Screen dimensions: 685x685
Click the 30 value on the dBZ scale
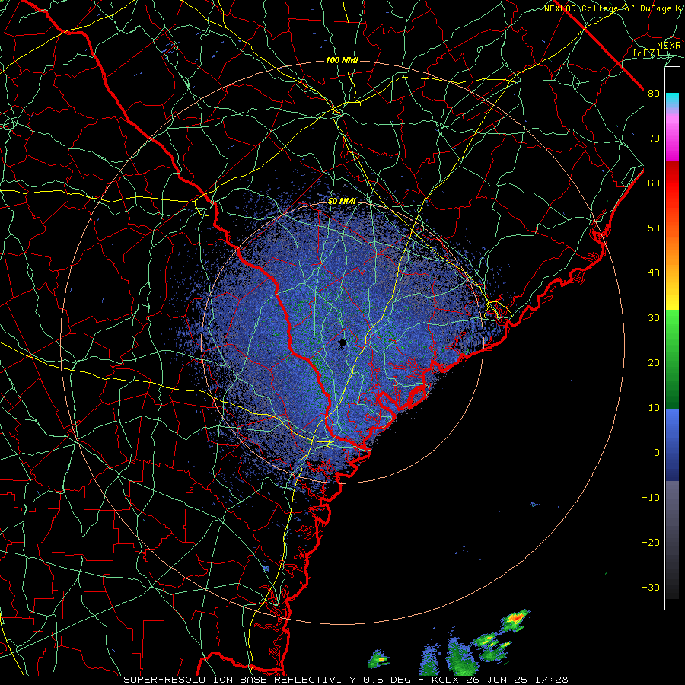[654, 318]
